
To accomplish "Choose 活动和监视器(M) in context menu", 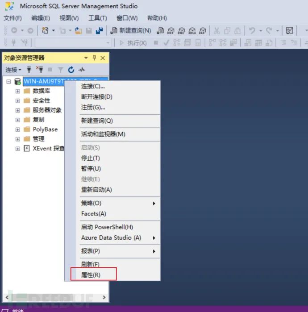I will [x=112, y=134].
